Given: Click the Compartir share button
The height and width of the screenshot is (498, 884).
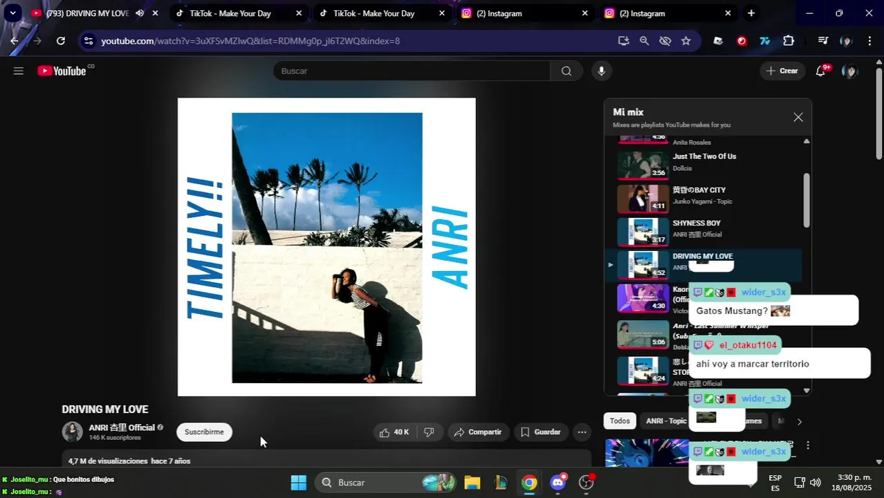Looking at the screenshot, I should pyautogui.click(x=478, y=432).
